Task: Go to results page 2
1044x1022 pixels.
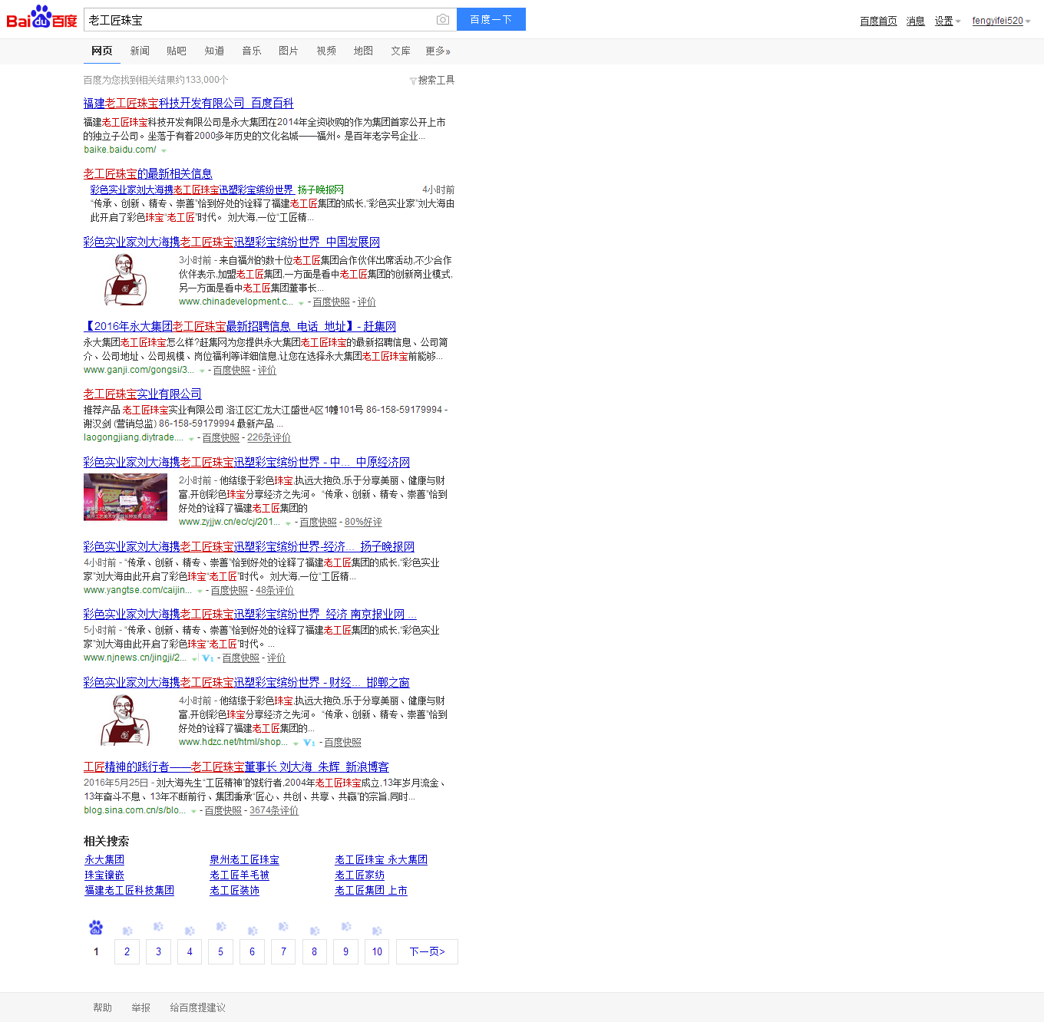Action: (x=127, y=951)
